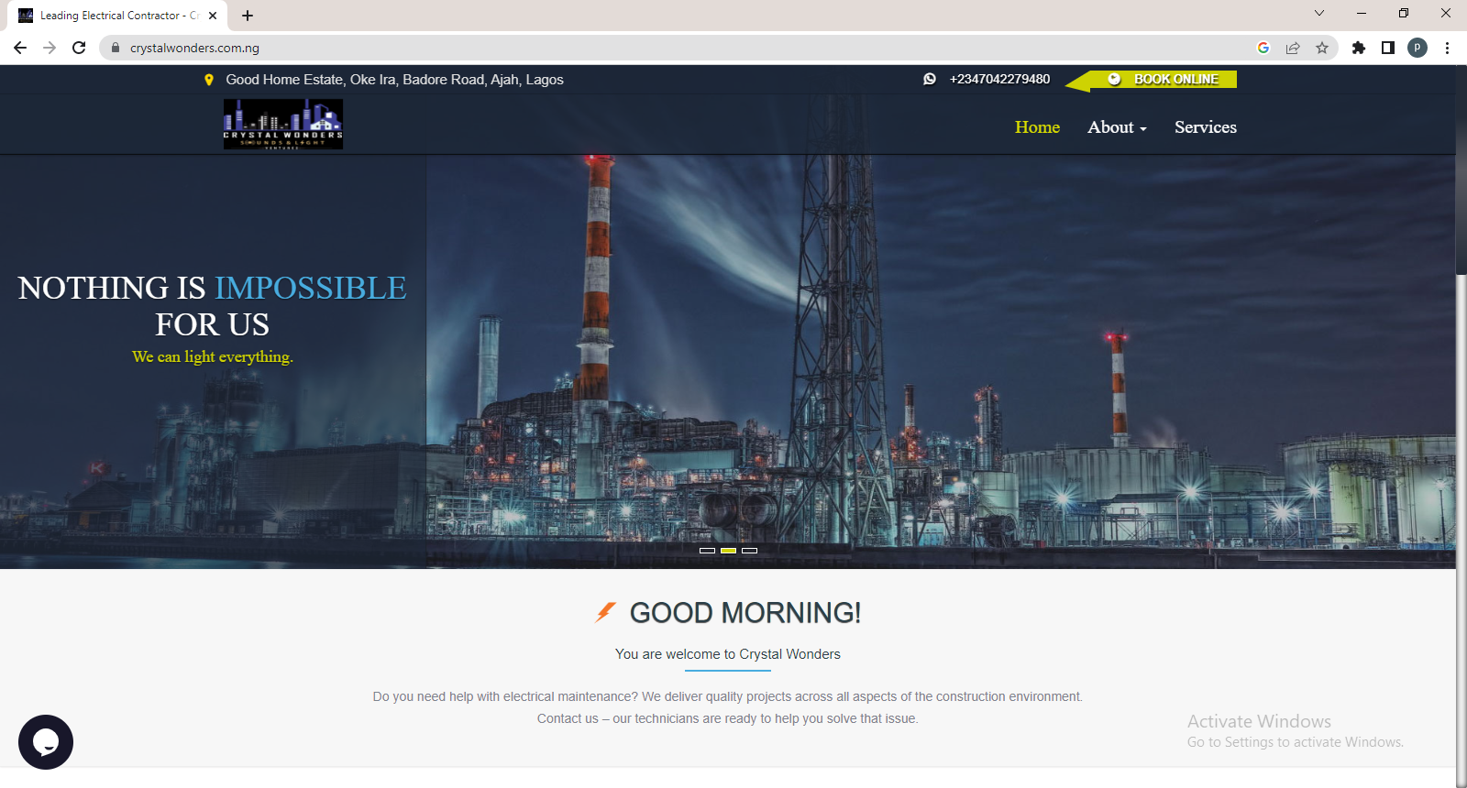Image resolution: width=1467 pixels, height=788 pixels.
Task: Expand the About dropdown menu
Action: tap(1117, 127)
